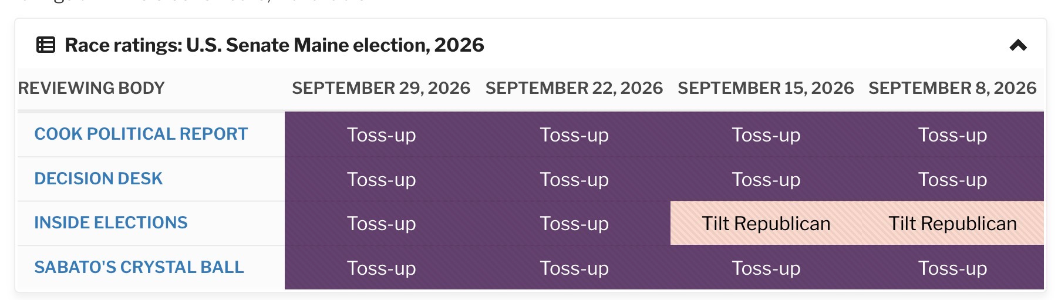Viewport: 1058px width, 300px height.
Task: Click Inside Elections Toss-up cell for September 29
Action: point(381,223)
